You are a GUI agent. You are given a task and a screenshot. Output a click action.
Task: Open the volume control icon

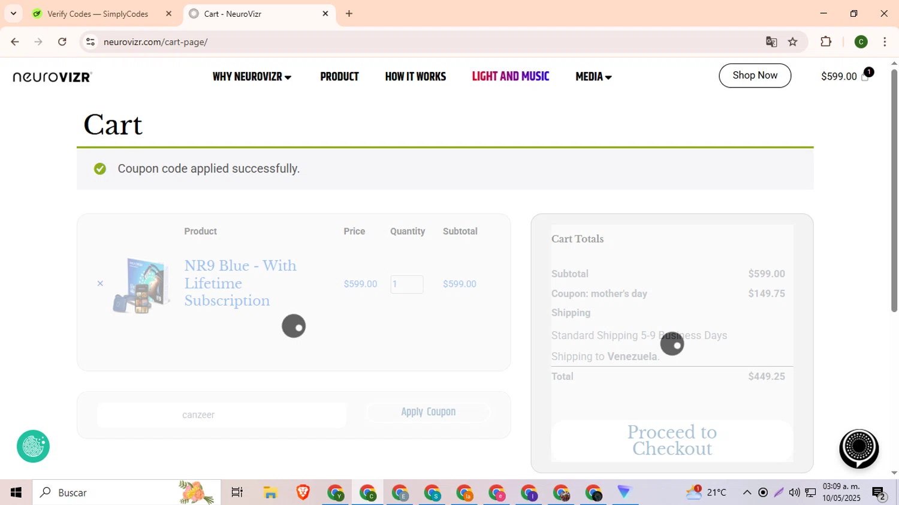[795, 492]
